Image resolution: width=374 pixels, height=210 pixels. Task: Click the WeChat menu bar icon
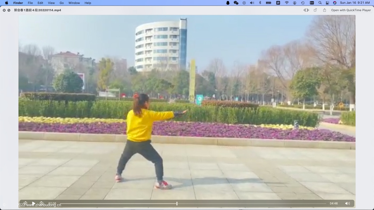tap(236, 3)
